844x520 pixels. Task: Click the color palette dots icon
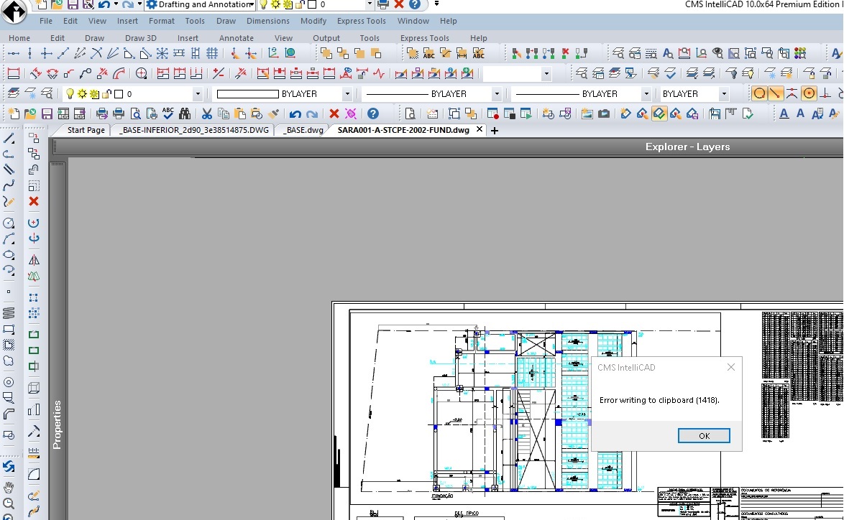800,53
